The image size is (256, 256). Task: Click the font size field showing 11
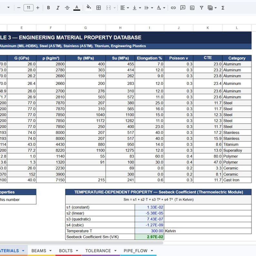[x=29, y=8]
